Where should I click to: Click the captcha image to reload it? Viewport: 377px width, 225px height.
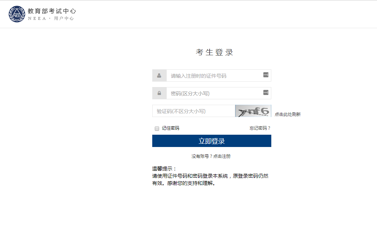253,111
